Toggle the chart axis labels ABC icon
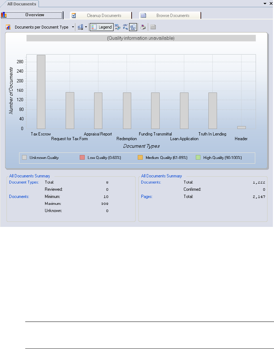Screen dimensions: 274x349 point(133,27)
